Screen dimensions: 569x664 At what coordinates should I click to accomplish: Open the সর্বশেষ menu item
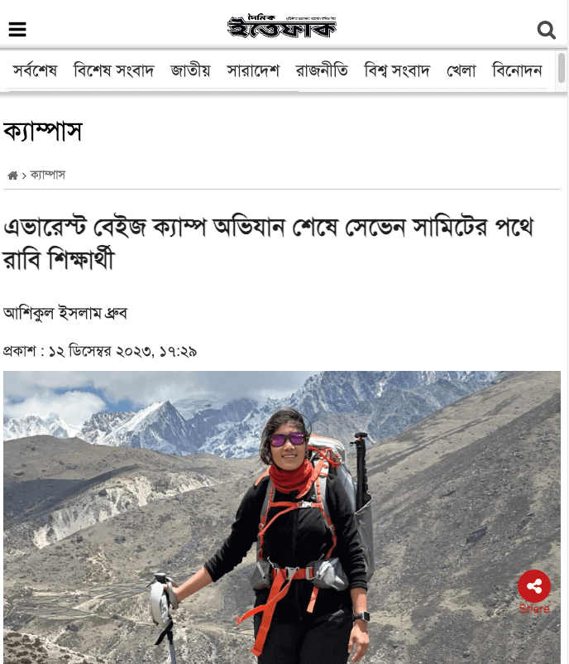tap(35, 70)
